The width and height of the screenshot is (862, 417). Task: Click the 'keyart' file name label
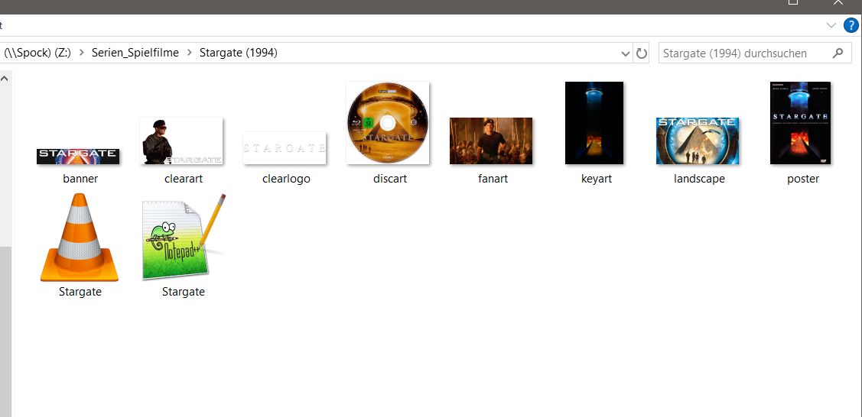coord(597,179)
